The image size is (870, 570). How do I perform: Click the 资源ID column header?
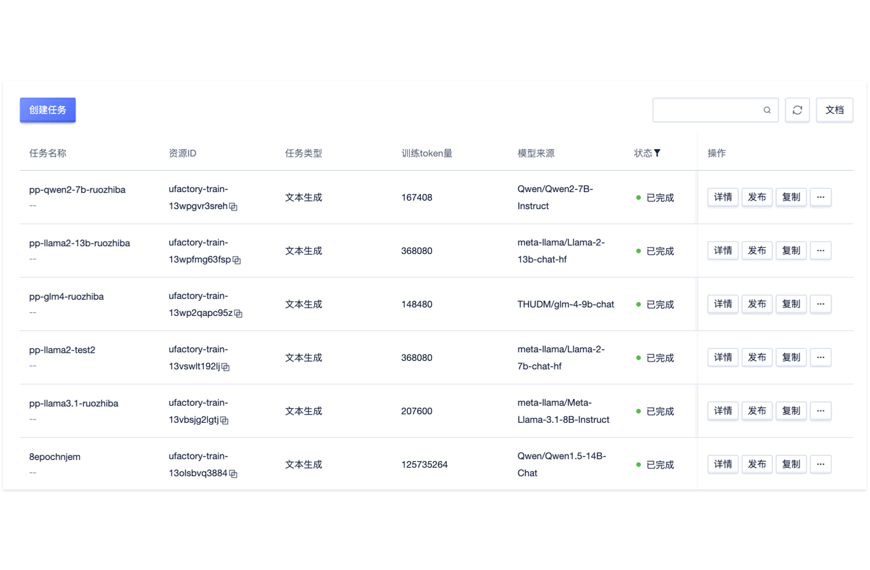(183, 153)
